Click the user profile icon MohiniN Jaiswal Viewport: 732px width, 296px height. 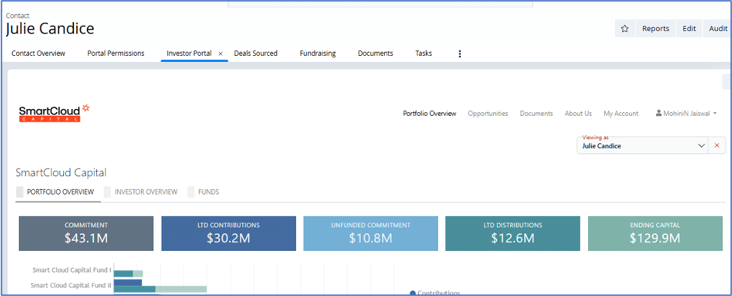659,114
